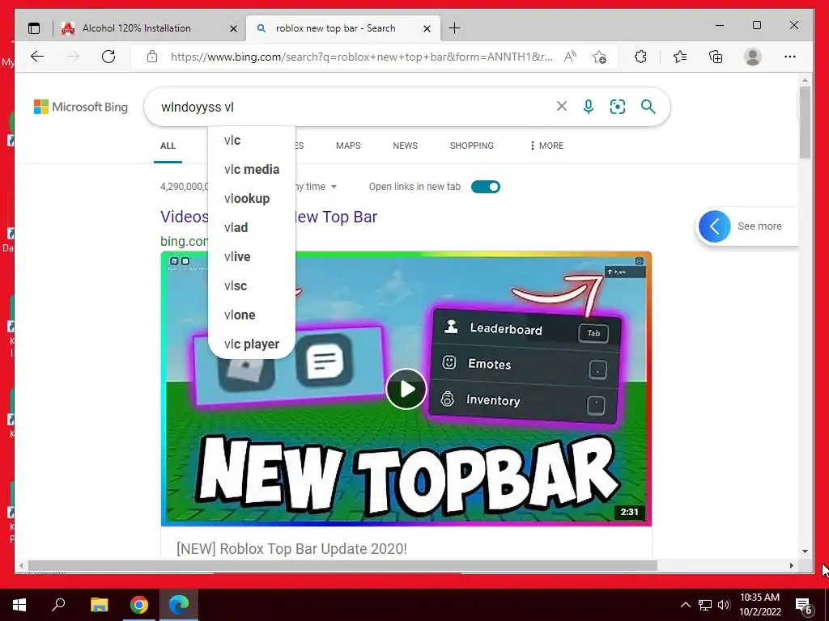Screen dimensions: 829x621
Task: Select the Alcohol 120% Installation tab
Action: click(150, 28)
